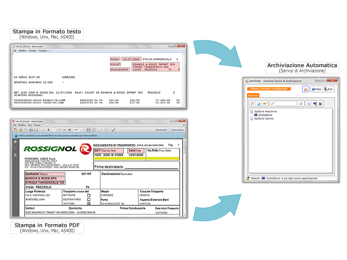
Task: Click highlighted number 00161930029 in Blocco note
Action: point(120,69)
